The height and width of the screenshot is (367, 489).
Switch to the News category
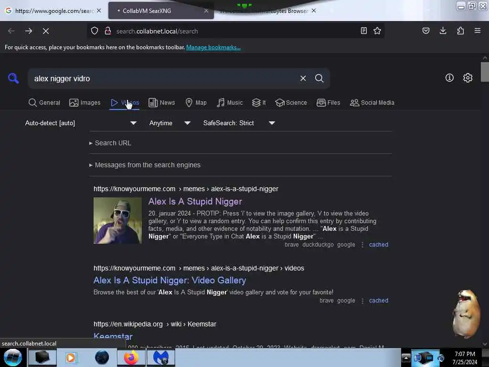(x=162, y=103)
